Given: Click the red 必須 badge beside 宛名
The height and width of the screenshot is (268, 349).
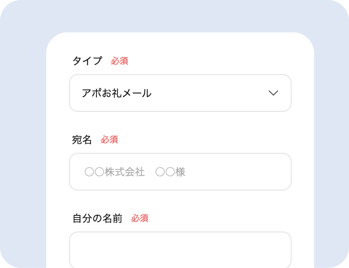Looking at the screenshot, I should (110, 140).
